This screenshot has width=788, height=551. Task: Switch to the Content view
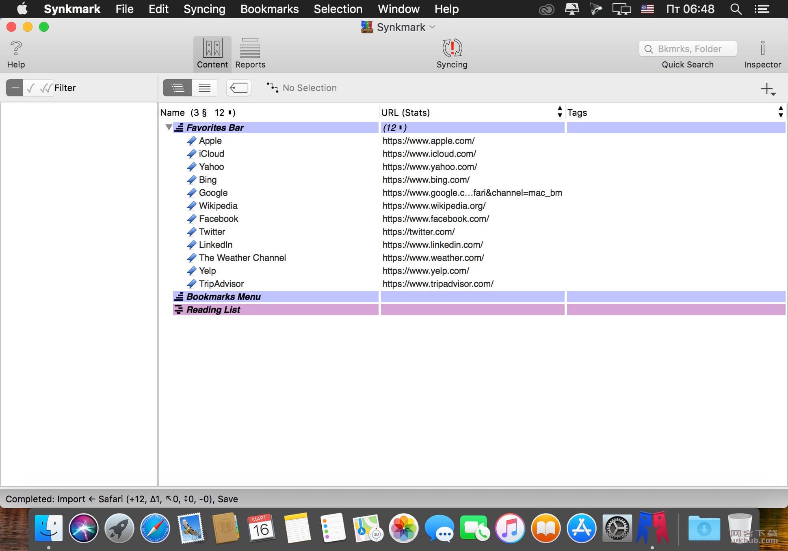212,54
